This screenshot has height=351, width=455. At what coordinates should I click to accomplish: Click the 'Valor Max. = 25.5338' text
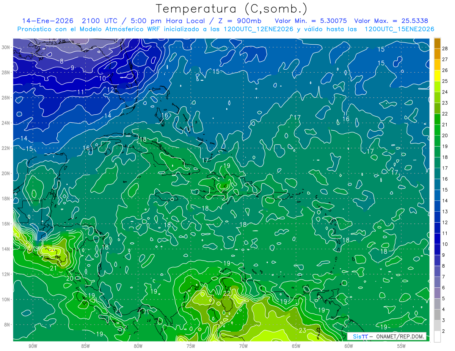[391, 21]
